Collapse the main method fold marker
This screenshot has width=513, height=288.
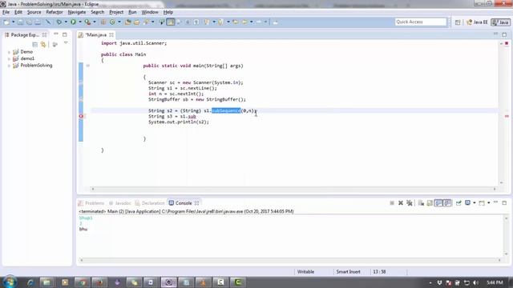[87, 66]
